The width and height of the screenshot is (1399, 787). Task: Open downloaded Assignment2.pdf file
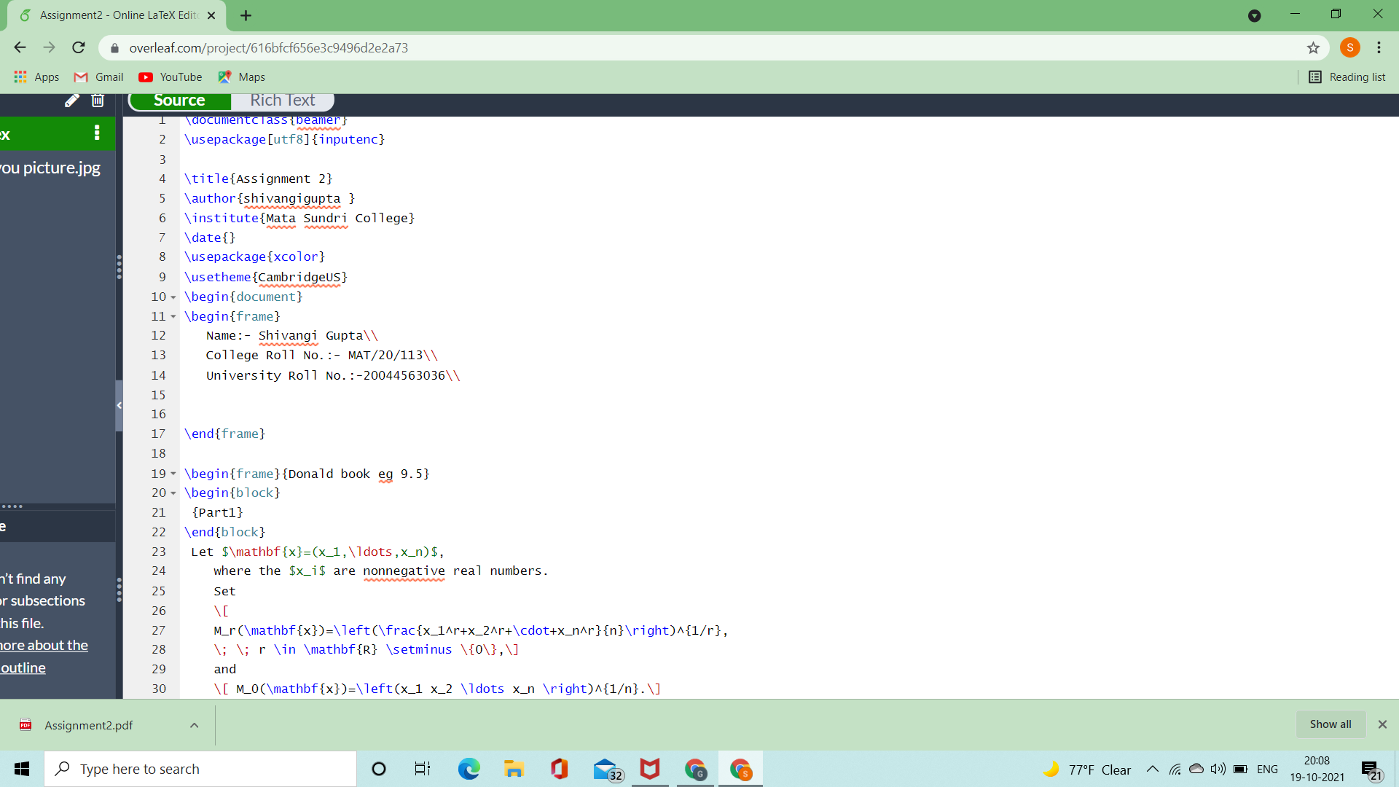tap(89, 725)
